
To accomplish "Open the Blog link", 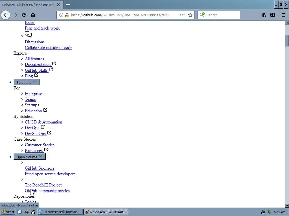I will [29, 76].
